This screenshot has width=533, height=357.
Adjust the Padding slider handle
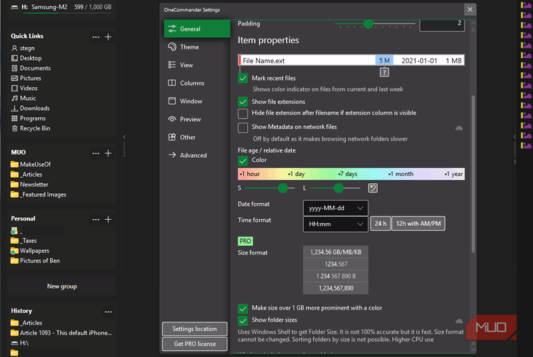(x=368, y=24)
